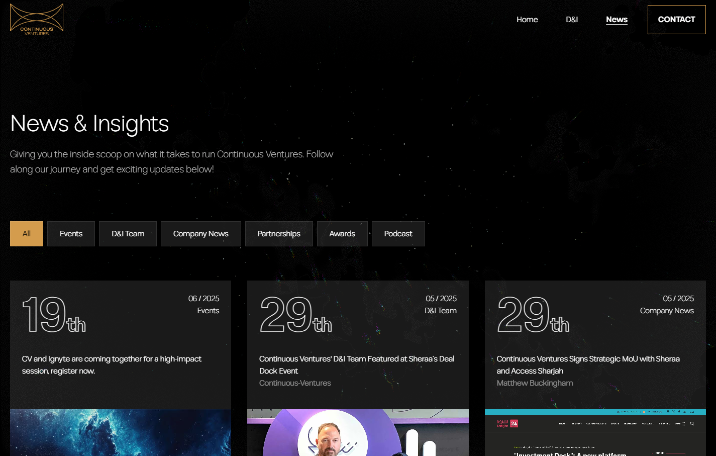This screenshot has width=716, height=456.
Task: Select the All filter tab
Action: 27,234
